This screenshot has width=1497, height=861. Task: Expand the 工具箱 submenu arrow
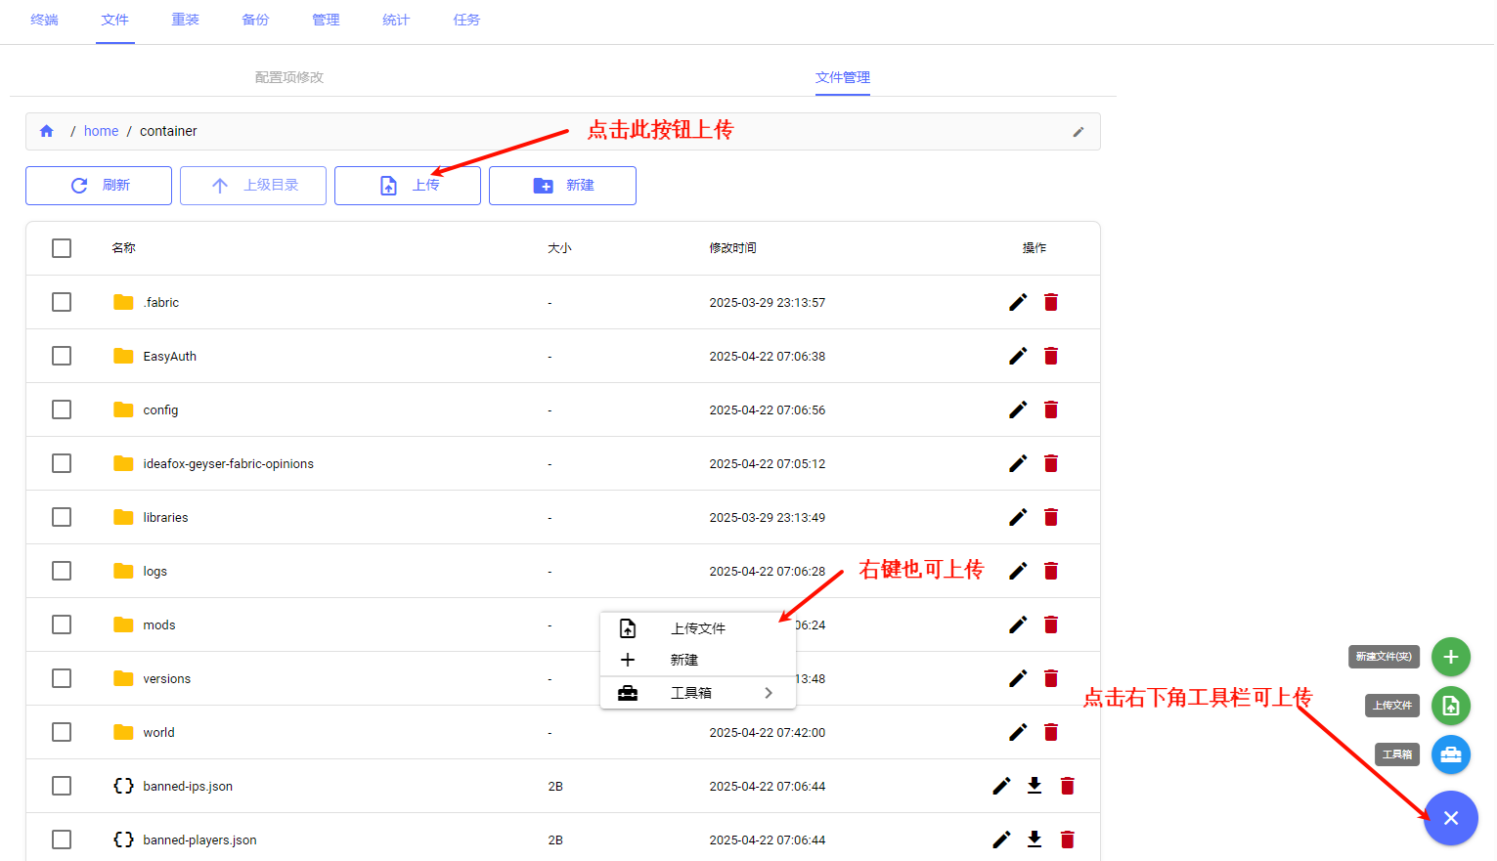coord(769,693)
